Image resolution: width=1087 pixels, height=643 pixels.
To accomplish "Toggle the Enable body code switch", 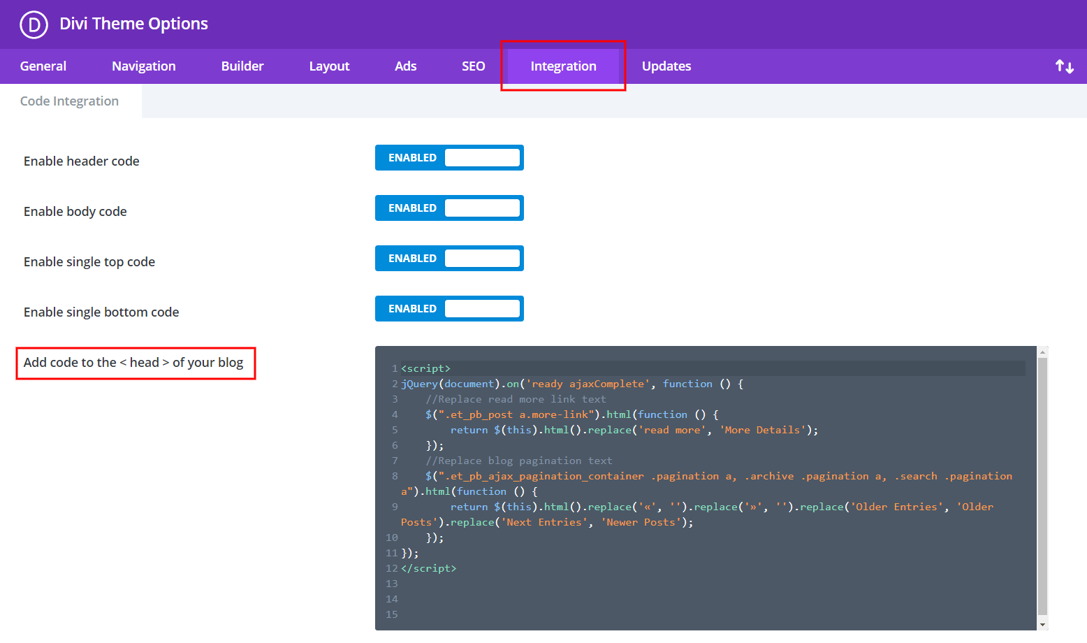I will (449, 208).
